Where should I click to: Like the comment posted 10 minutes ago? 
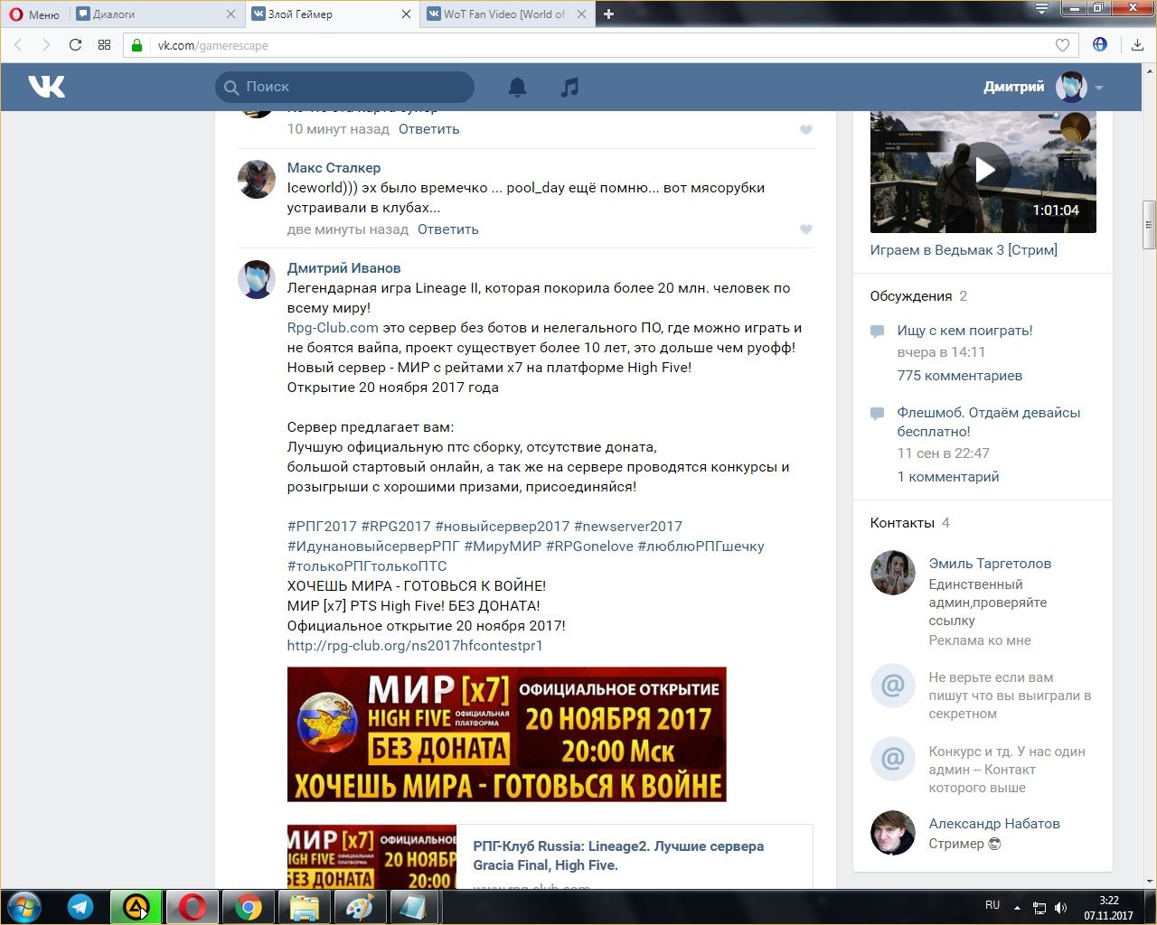[x=806, y=130]
